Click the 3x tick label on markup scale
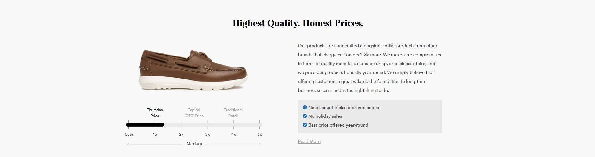595x157 pixels. [207, 134]
